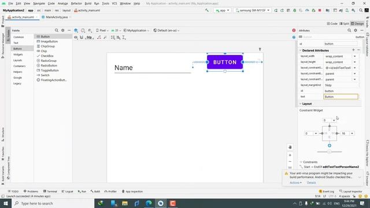370x208 pixels.
Task: Minimize the Palette panel
Action: 69,31
